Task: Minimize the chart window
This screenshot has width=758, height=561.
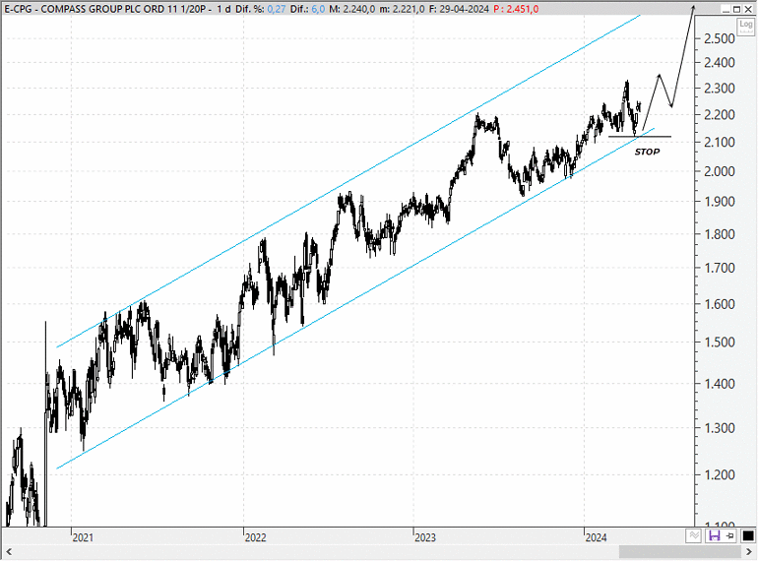Action: pos(726,9)
